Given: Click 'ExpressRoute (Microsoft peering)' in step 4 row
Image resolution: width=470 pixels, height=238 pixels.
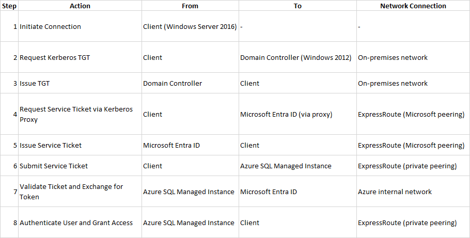Looking at the screenshot, I should pyautogui.click(x=413, y=114).
